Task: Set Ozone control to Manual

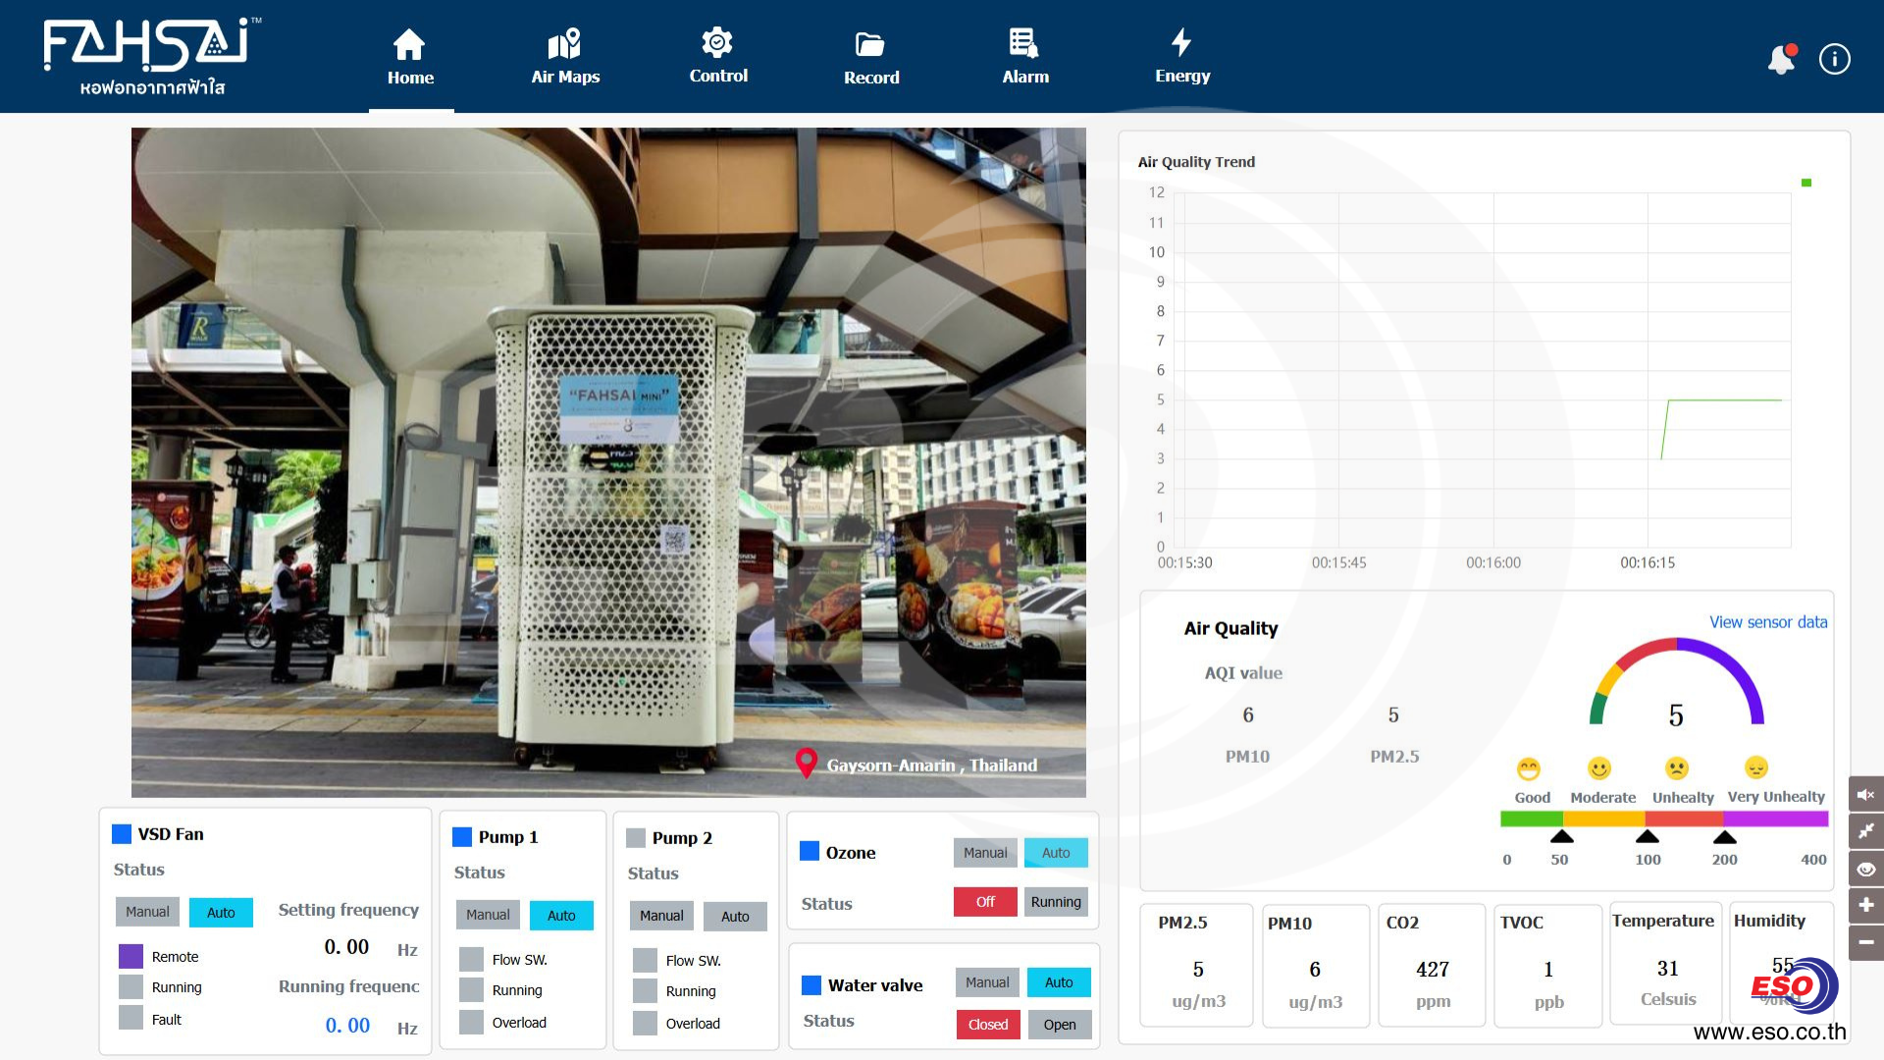Action: (984, 853)
